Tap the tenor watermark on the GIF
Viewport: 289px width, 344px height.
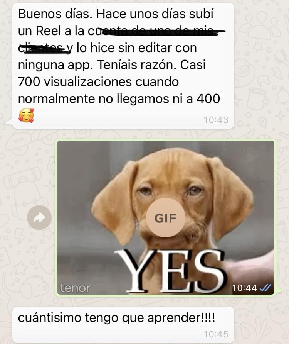click(75, 288)
